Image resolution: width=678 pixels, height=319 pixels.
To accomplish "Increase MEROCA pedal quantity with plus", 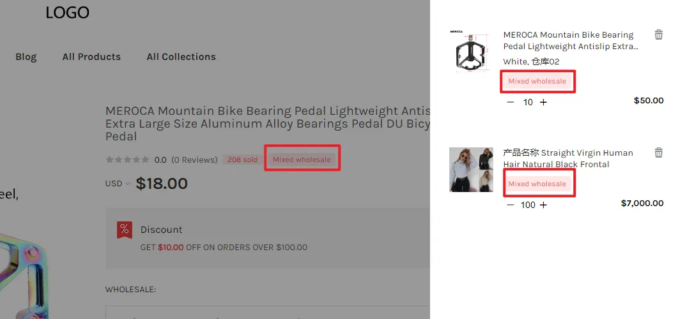I will [544, 102].
